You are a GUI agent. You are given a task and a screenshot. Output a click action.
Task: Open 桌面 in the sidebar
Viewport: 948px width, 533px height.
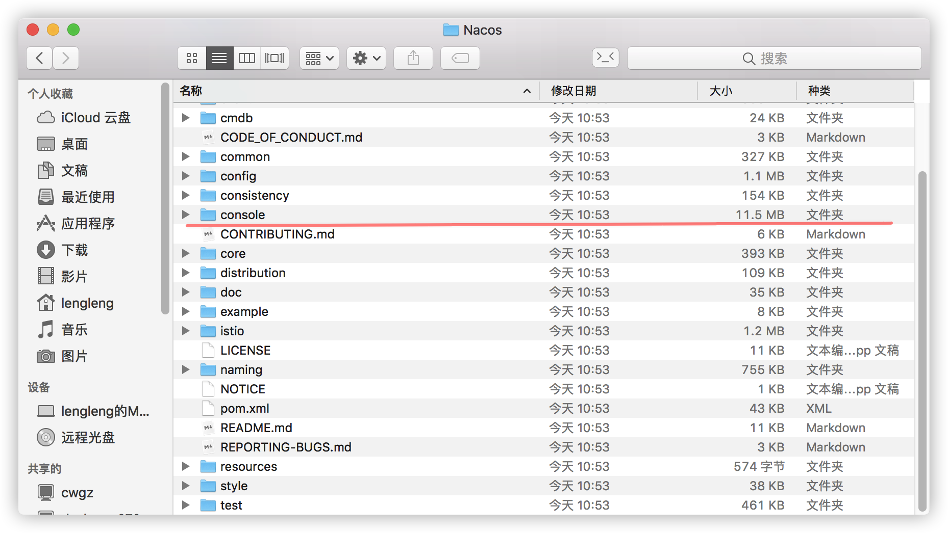(x=62, y=144)
